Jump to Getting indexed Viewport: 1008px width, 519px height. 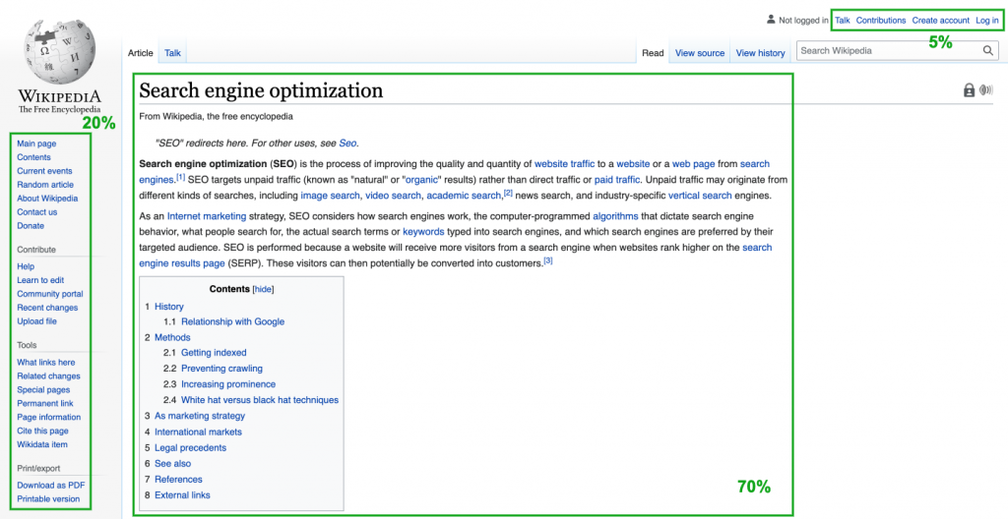click(x=214, y=353)
